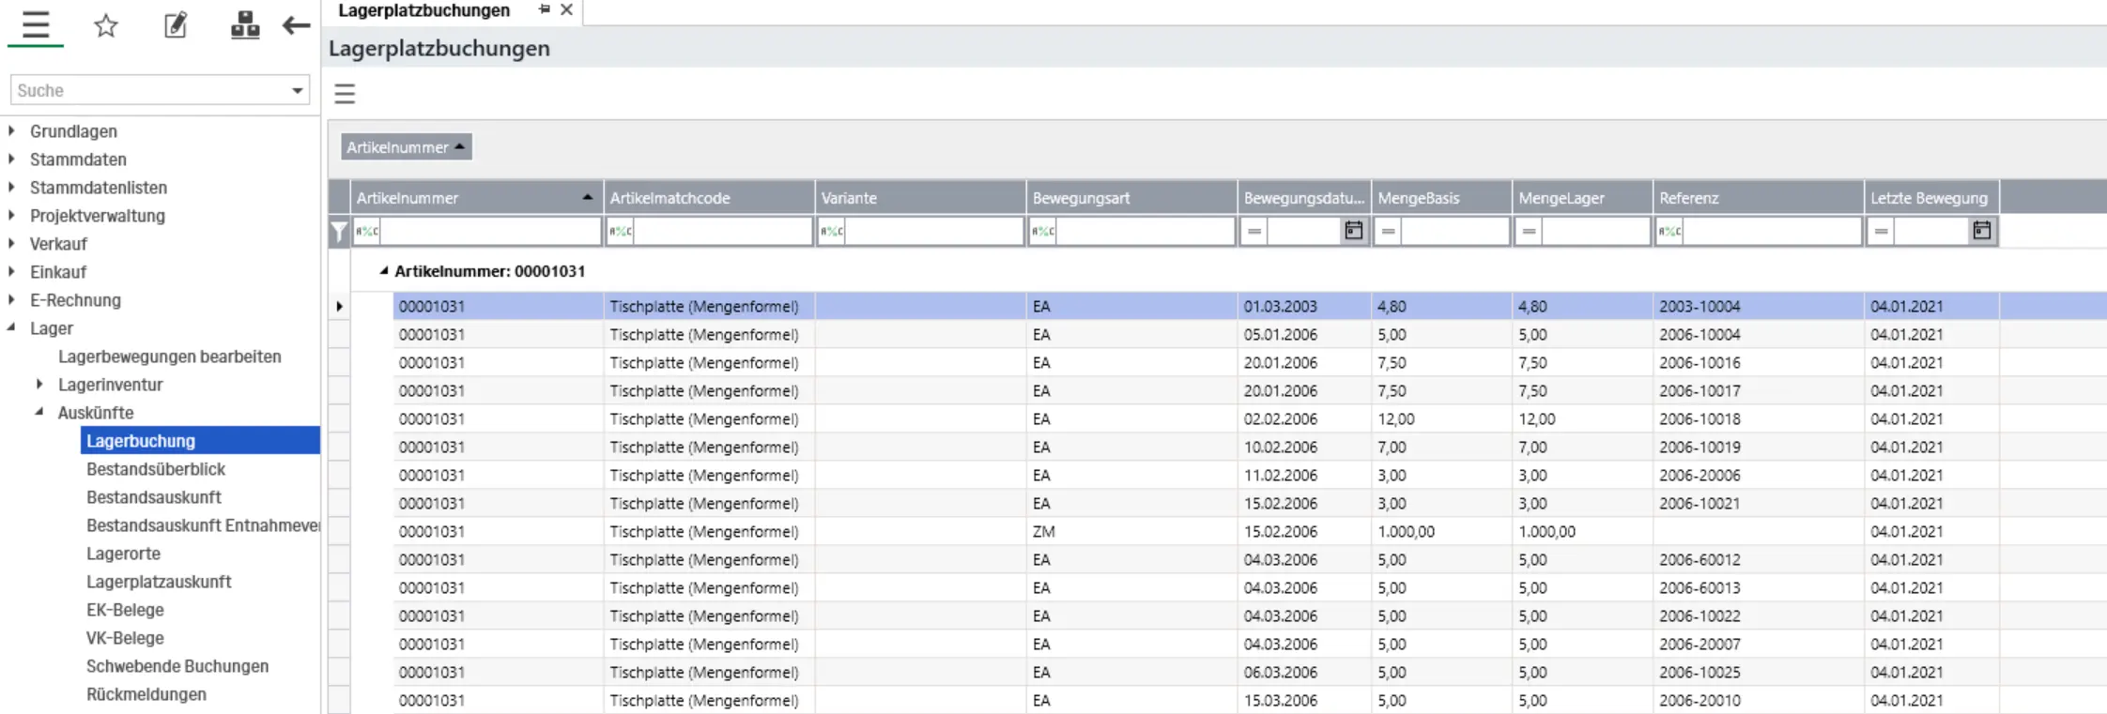Image resolution: width=2107 pixels, height=714 pixels.
Task: Expand the Stammdaten tree node
Action: tap(11, 160)
